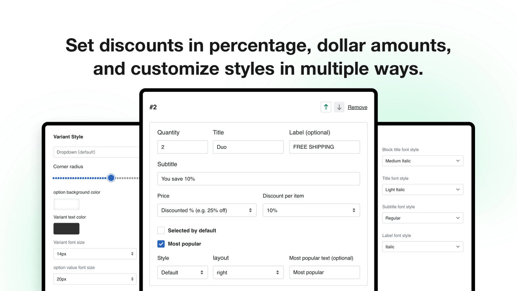517x291 pixels.
Task: Enable the Selected by default checkbox
Action: [x=161, y=230]
